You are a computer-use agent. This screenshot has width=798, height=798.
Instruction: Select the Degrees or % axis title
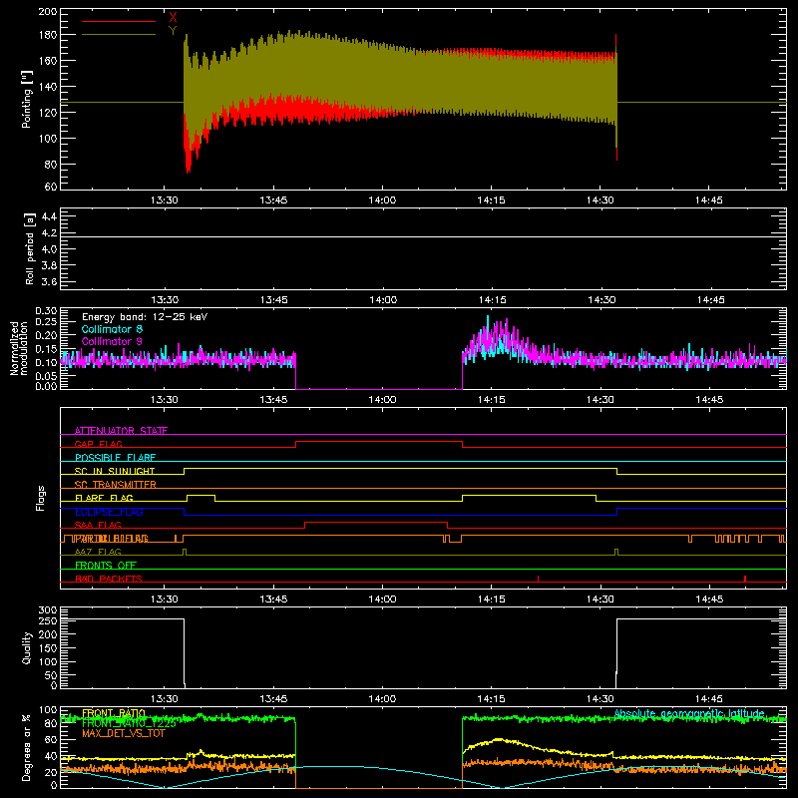[27, 747]
